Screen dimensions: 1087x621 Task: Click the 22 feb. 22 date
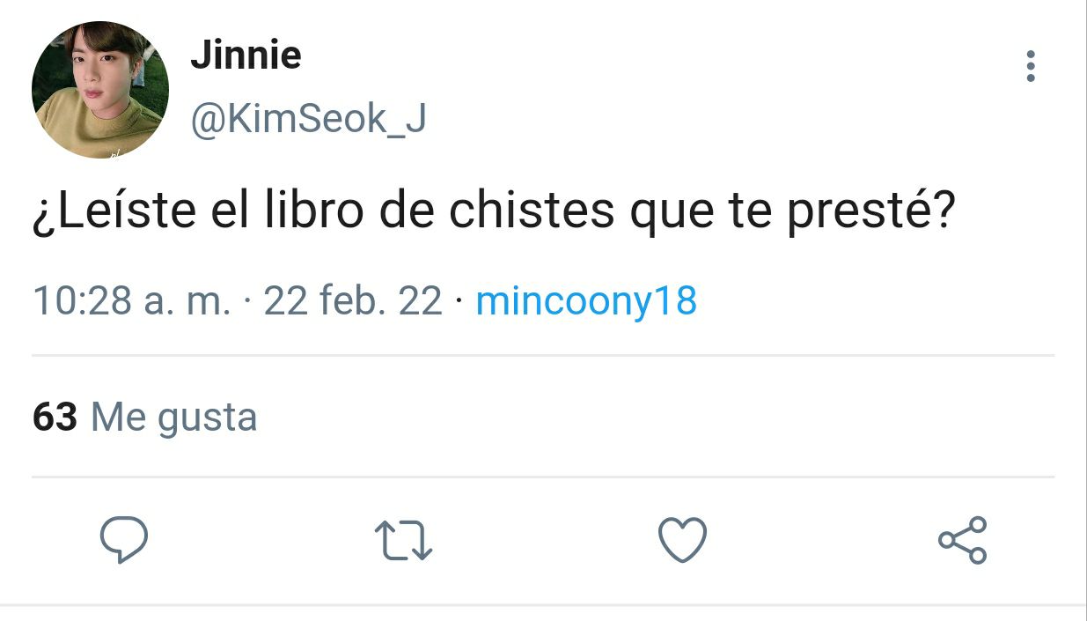(x=353, y=301)
